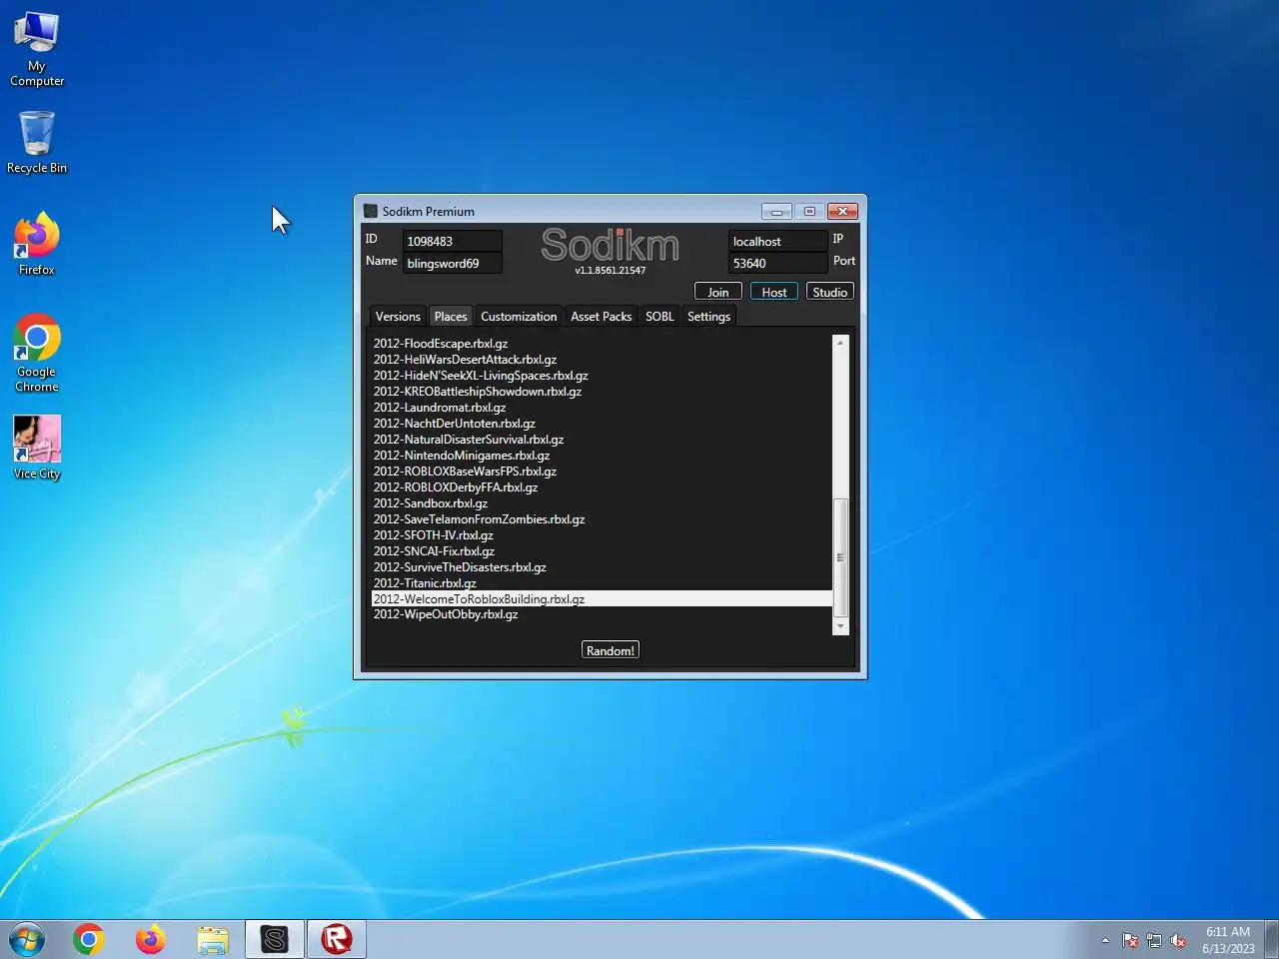
Task: Select 2012-WelcomeToRobloxBuilding.rbxl.gz
Action: 602,599
